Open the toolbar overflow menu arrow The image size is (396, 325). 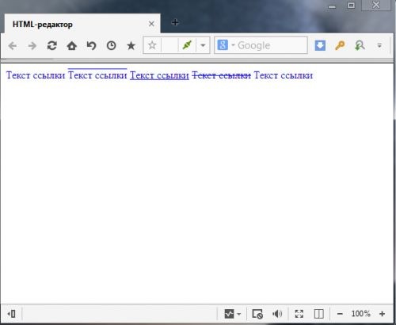(379, 45)
